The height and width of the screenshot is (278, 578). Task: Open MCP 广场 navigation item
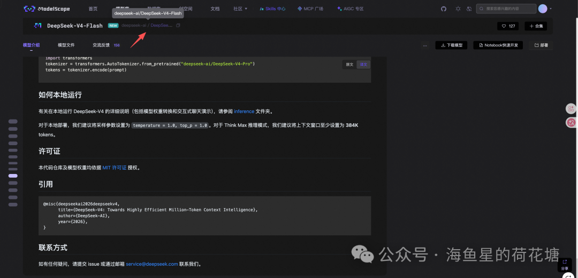[310, 9]
